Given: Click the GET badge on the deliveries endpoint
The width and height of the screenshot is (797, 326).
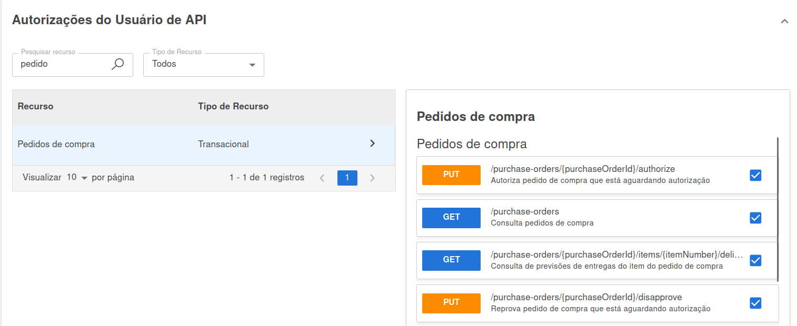Looking at the screenshot, I should point(451,260).
